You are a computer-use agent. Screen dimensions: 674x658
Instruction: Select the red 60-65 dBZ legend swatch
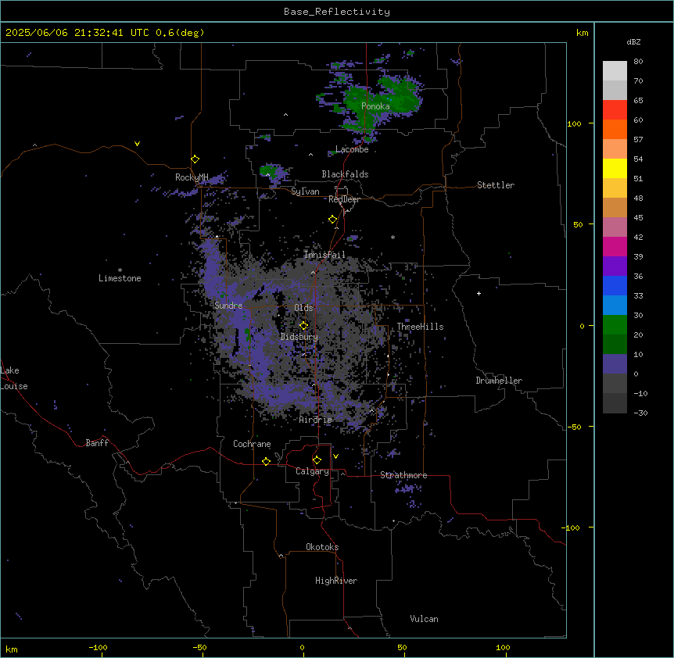615,110
